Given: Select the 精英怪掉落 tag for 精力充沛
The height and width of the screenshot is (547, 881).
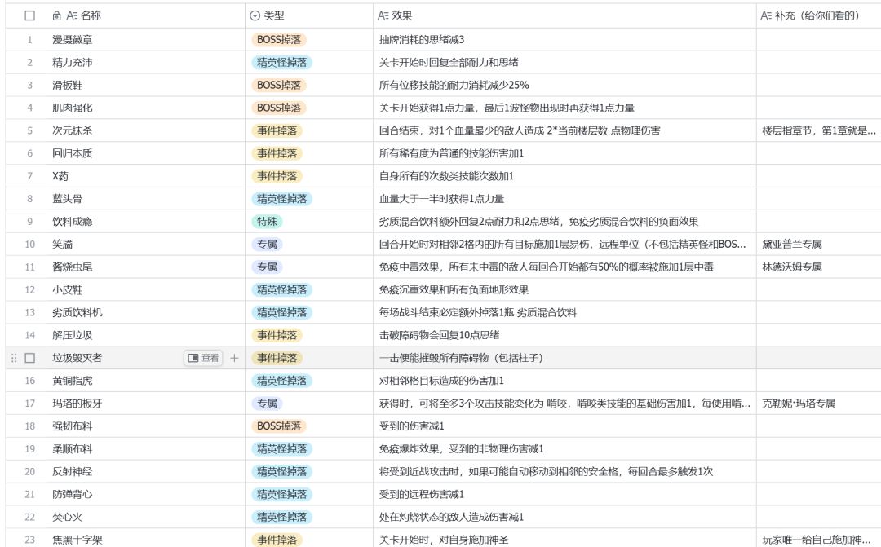Looking at the screenshot, I should [282, 62].
